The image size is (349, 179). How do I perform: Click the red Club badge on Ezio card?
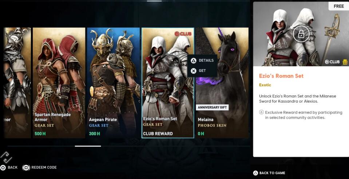(x=183, y=33)
